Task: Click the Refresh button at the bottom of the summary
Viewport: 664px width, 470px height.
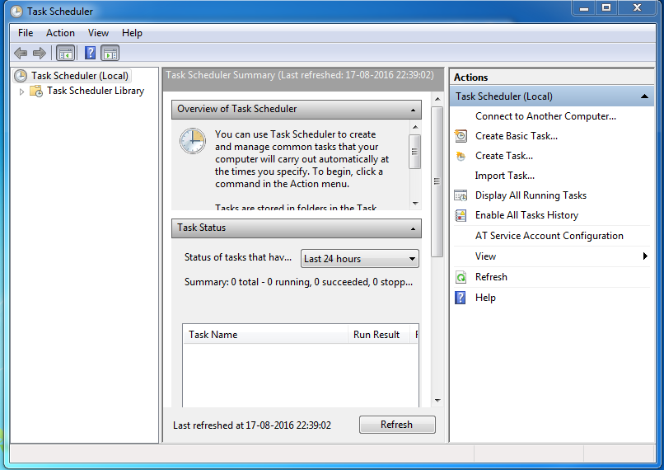Action: [397, 425]
